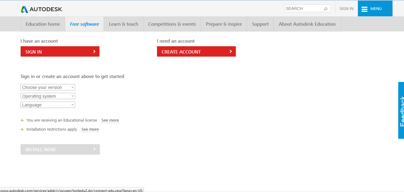The height and width of the screenshot is (192, 404).
Task: Open the Operating system dropdown
Action: [x=48, y=96]
